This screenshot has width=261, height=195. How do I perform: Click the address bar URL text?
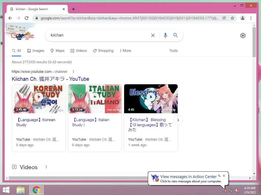point(130,18)
